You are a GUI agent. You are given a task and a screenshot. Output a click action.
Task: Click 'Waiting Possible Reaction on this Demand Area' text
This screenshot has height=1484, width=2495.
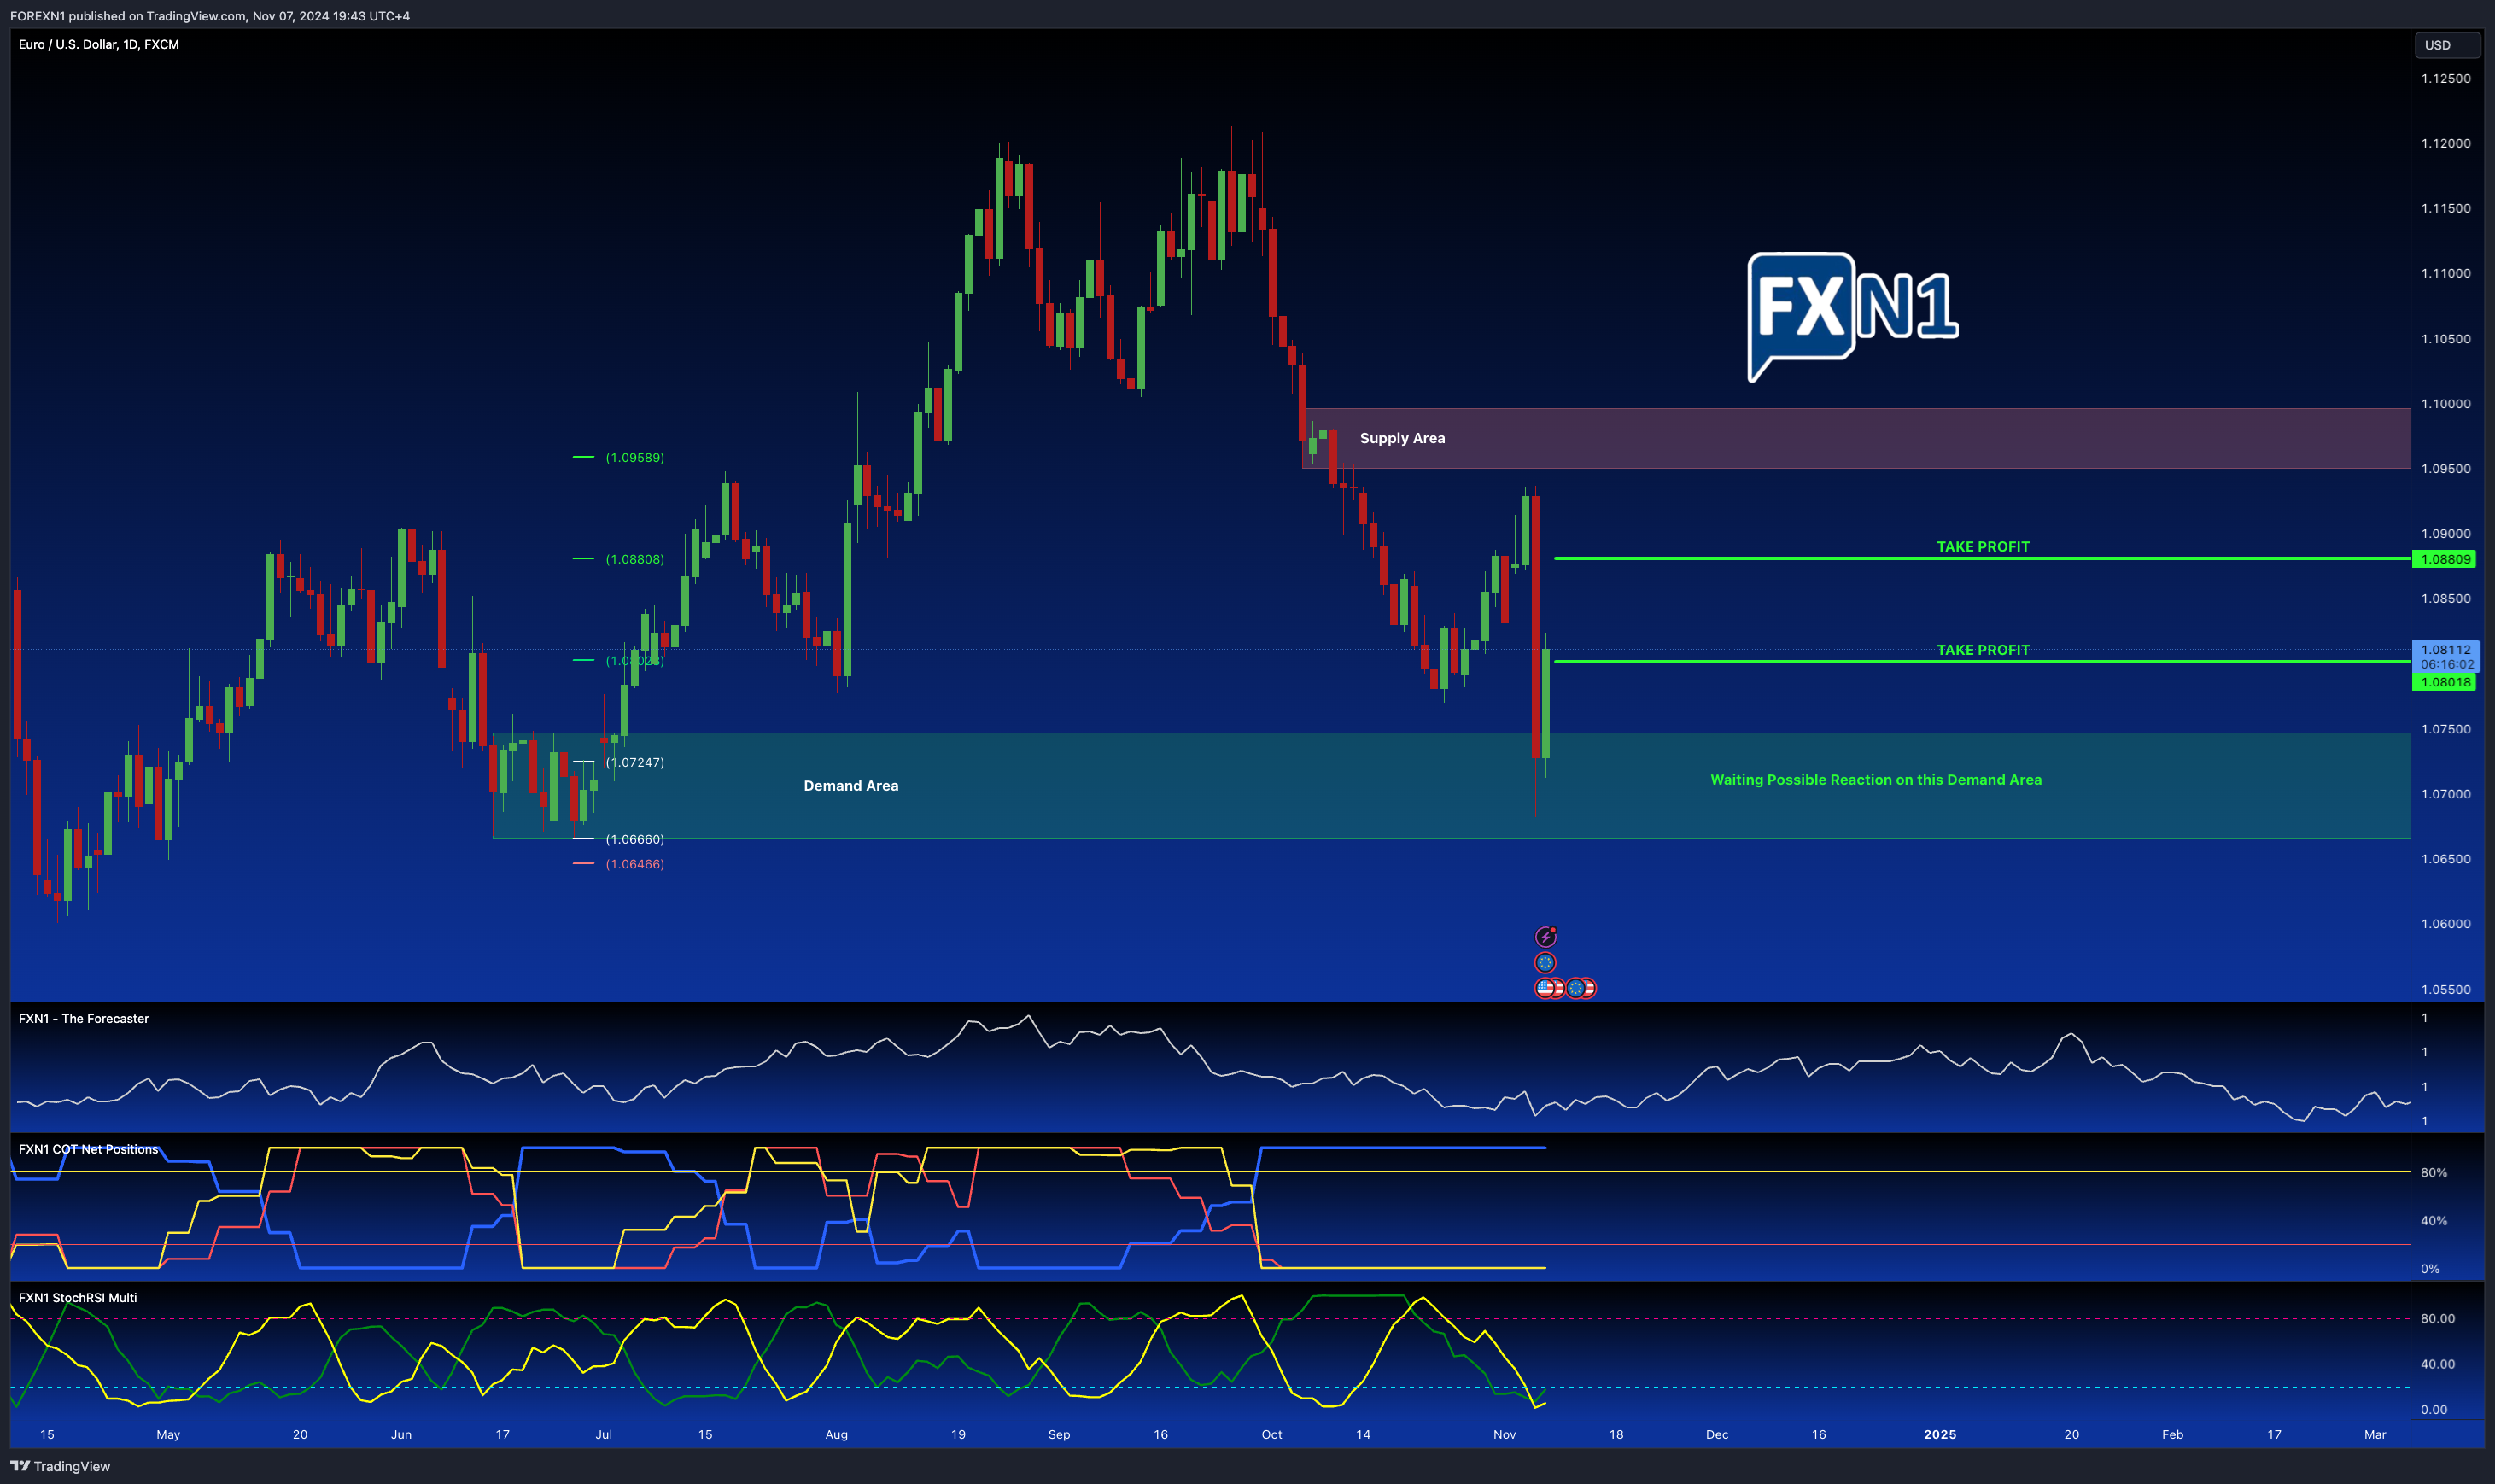pyautogui.click(x=1876, y=780)
